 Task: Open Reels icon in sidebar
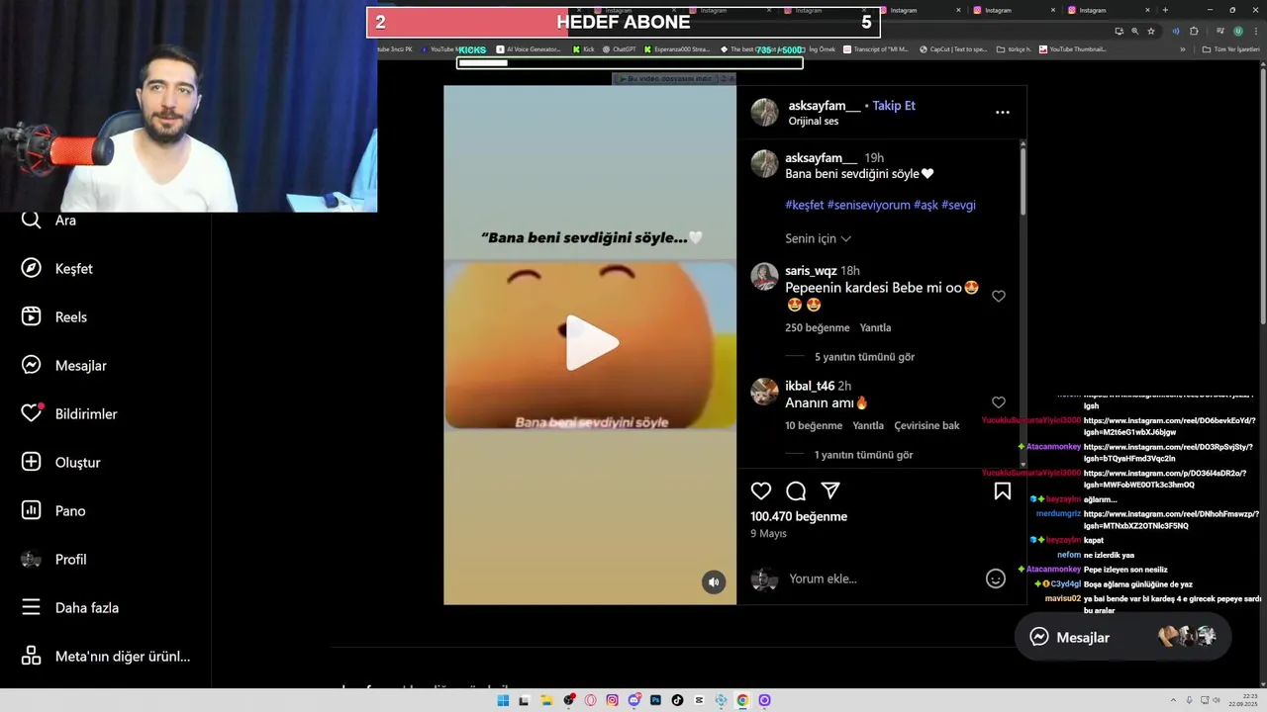pos(32,317)
